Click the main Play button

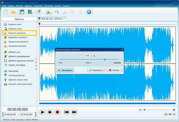pos(42,112)
